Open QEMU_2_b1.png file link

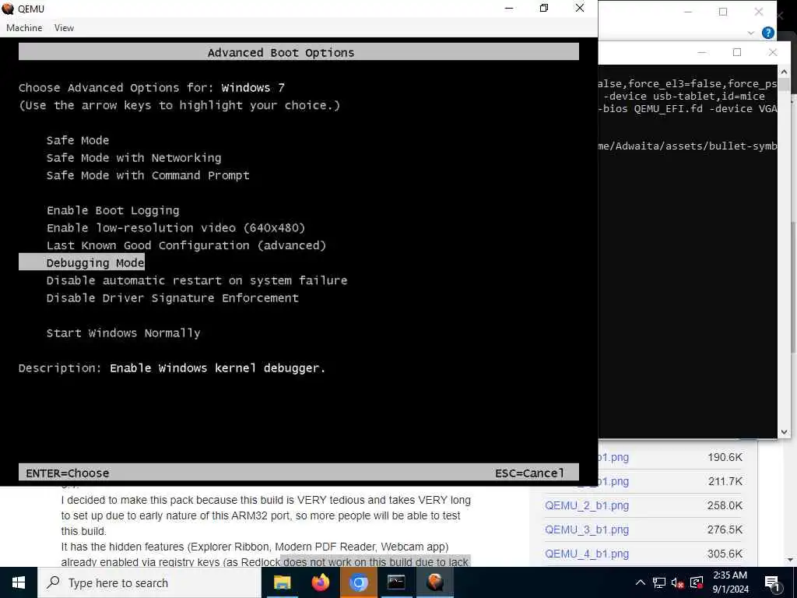pos(587,505)
